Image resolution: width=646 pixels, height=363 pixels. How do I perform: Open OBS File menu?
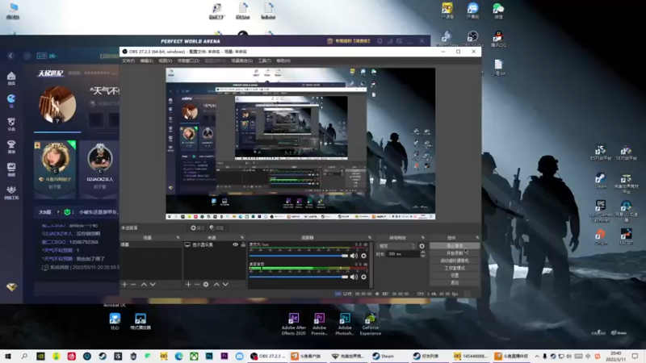(x=128, y=60)
